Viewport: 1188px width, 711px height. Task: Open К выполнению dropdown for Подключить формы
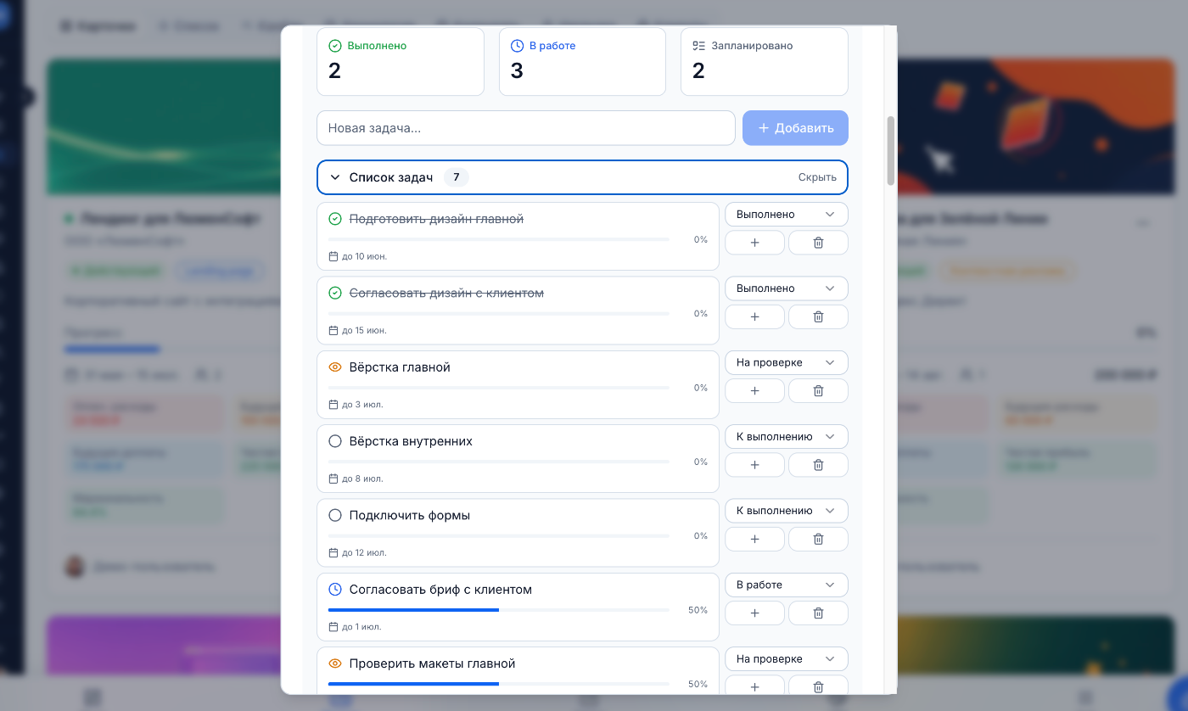787,511
